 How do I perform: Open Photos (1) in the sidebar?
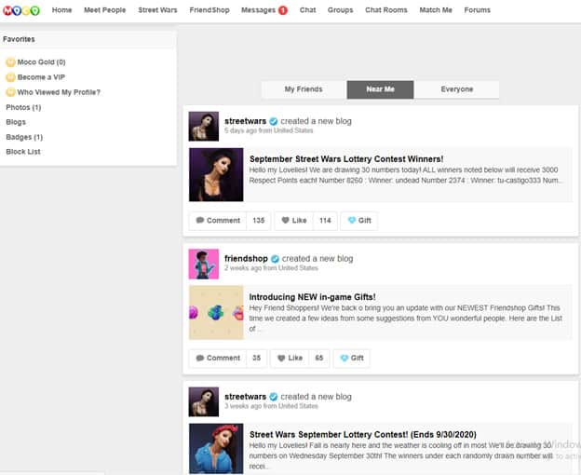(x=23, y=107)
